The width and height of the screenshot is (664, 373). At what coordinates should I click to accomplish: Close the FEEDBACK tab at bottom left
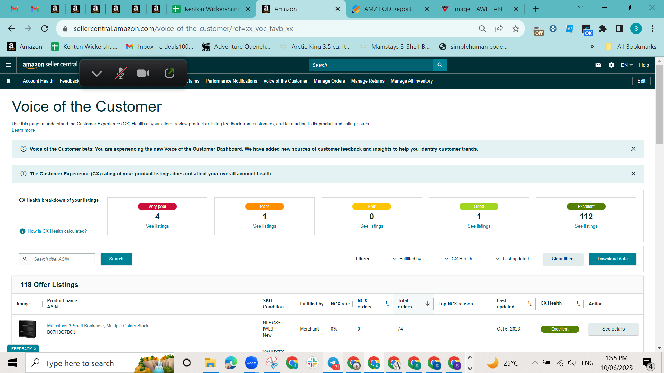[35, 349]
